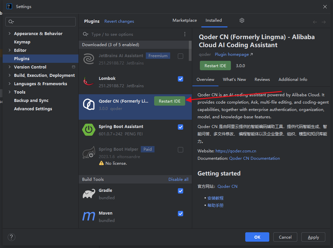Click the back navigation arrow

tap(315, 22)
